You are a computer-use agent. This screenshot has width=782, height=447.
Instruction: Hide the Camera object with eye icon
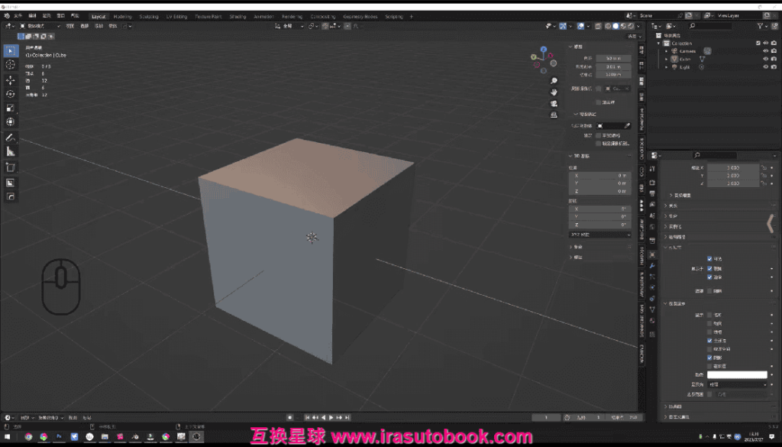(x=765, y=51)
